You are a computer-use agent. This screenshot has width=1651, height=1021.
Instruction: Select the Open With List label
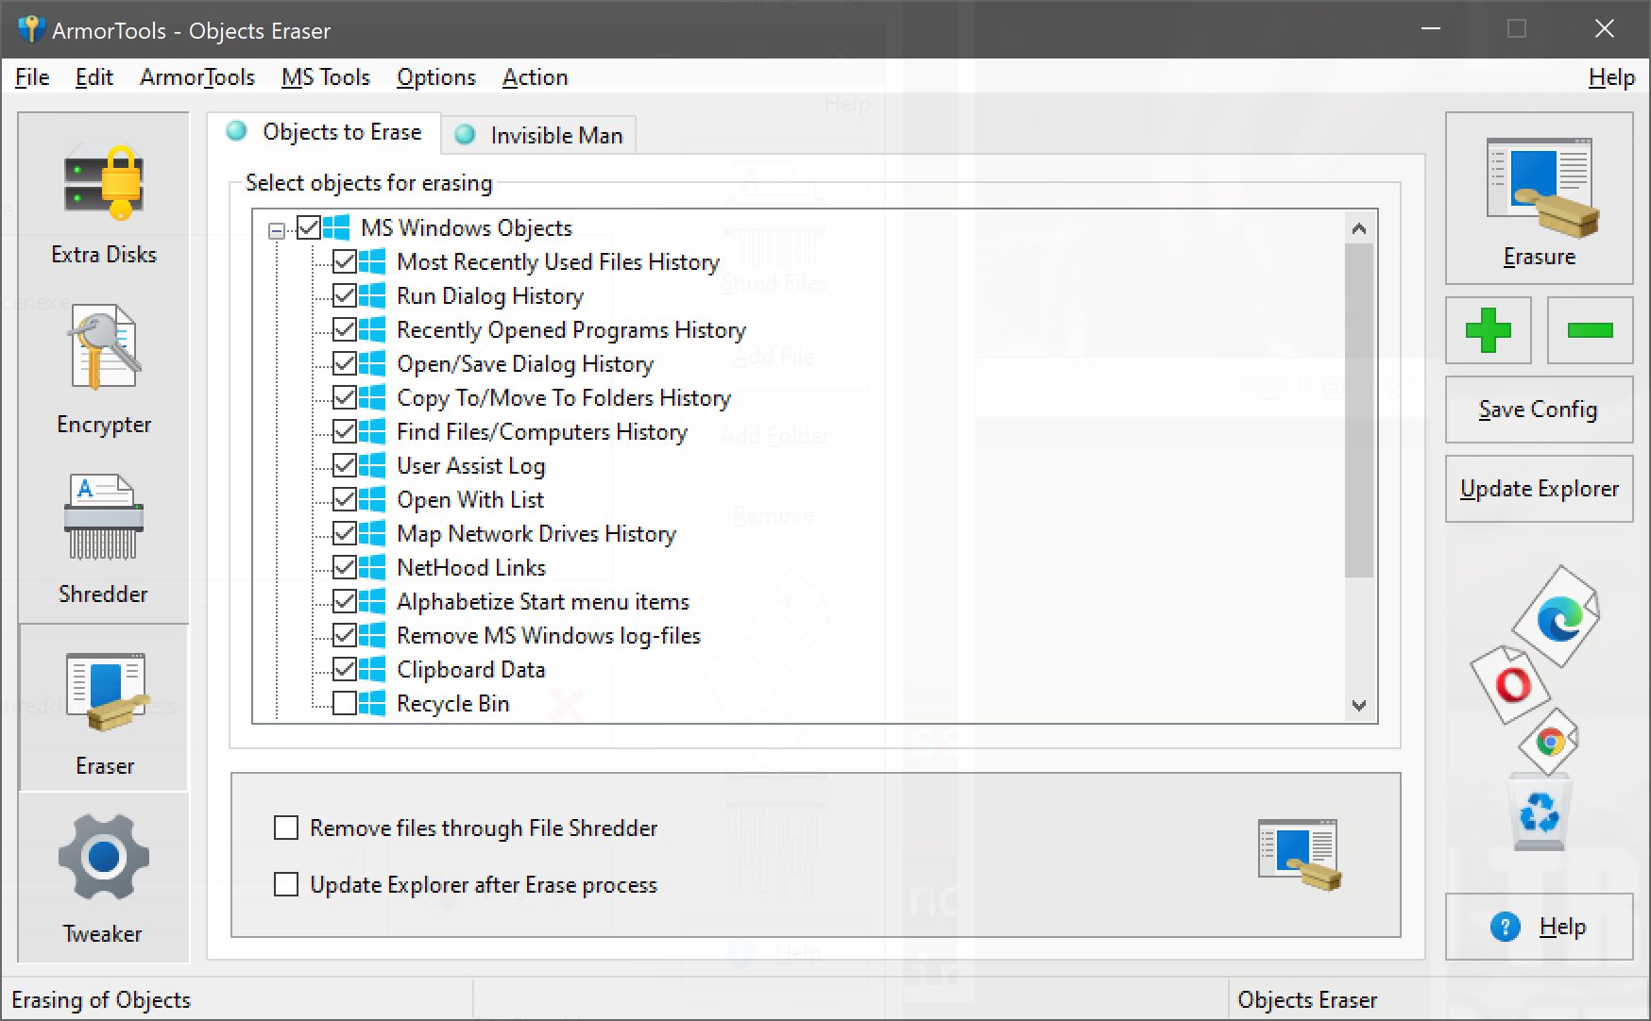[x=470, y=499]
